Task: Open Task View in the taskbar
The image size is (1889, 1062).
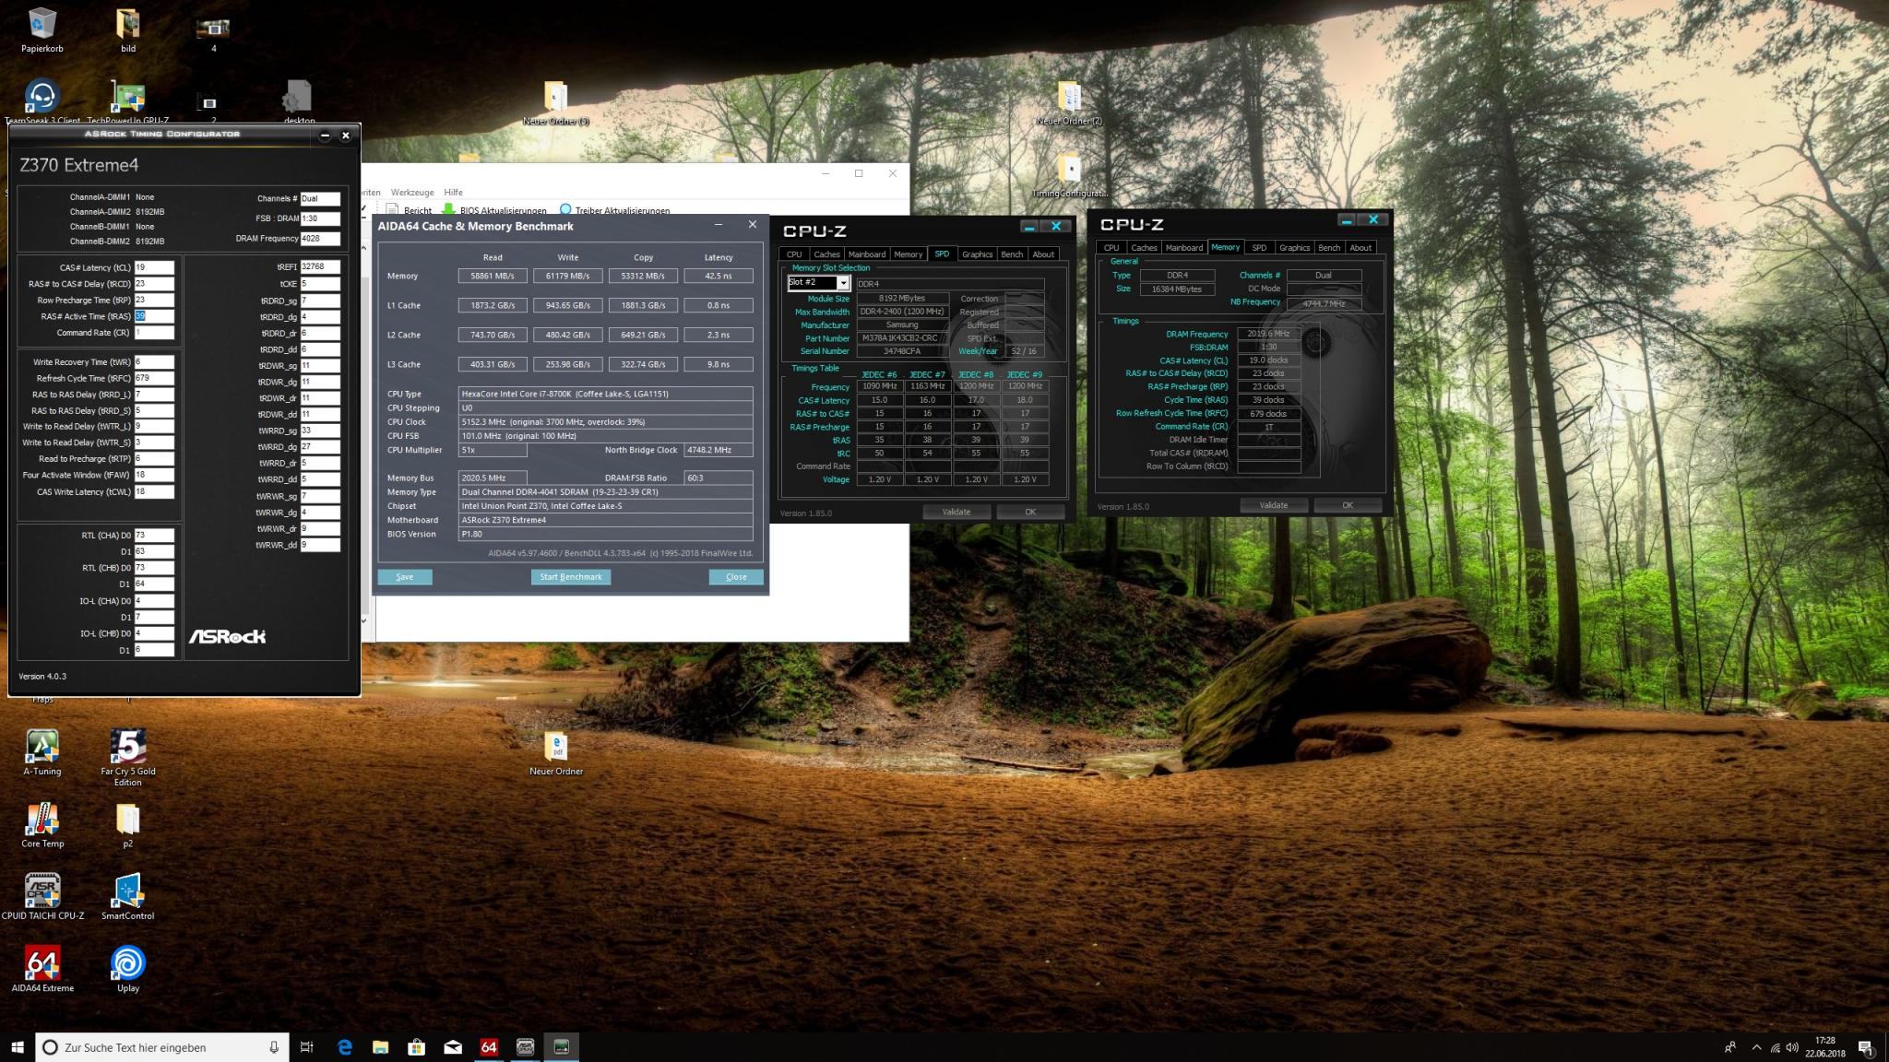Action: pyautogui.click(x=307, y=1047)
